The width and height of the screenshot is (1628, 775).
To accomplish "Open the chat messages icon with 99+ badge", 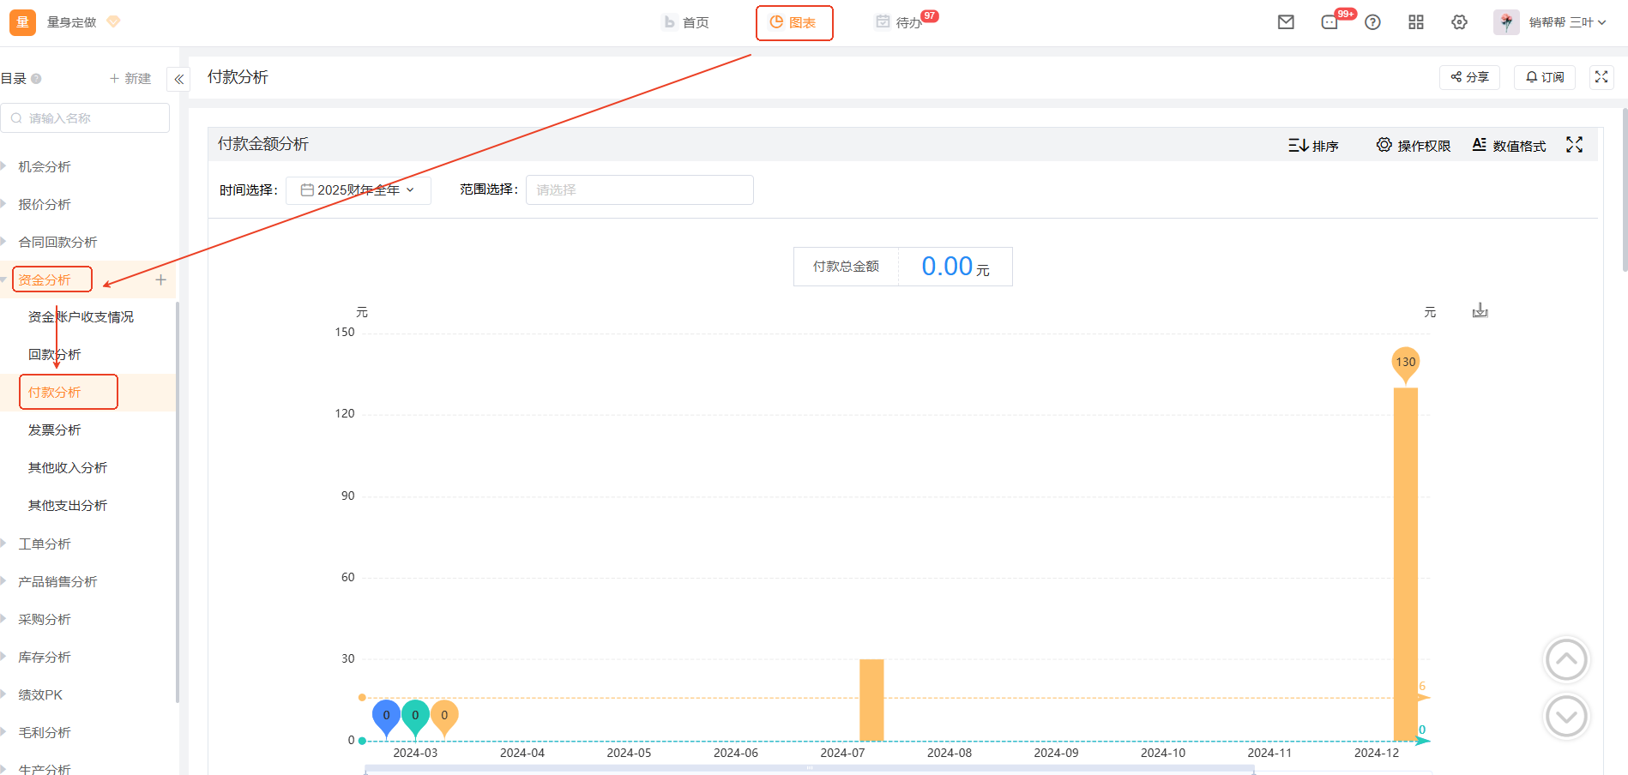I will point(1330,22).
